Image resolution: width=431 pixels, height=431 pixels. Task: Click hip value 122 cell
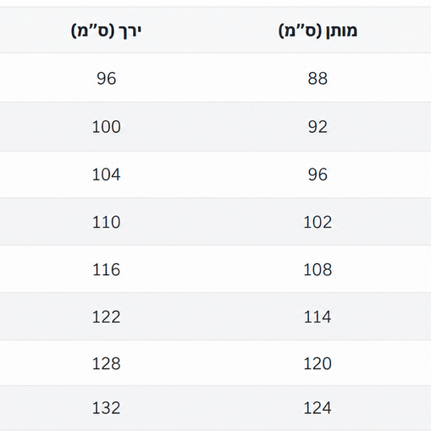click(x=106, y=317)
